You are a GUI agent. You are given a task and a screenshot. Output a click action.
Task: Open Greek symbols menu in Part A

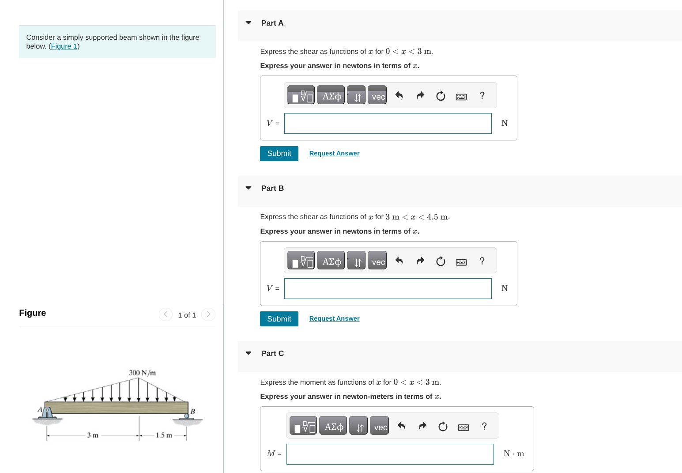tap(331, 95)
